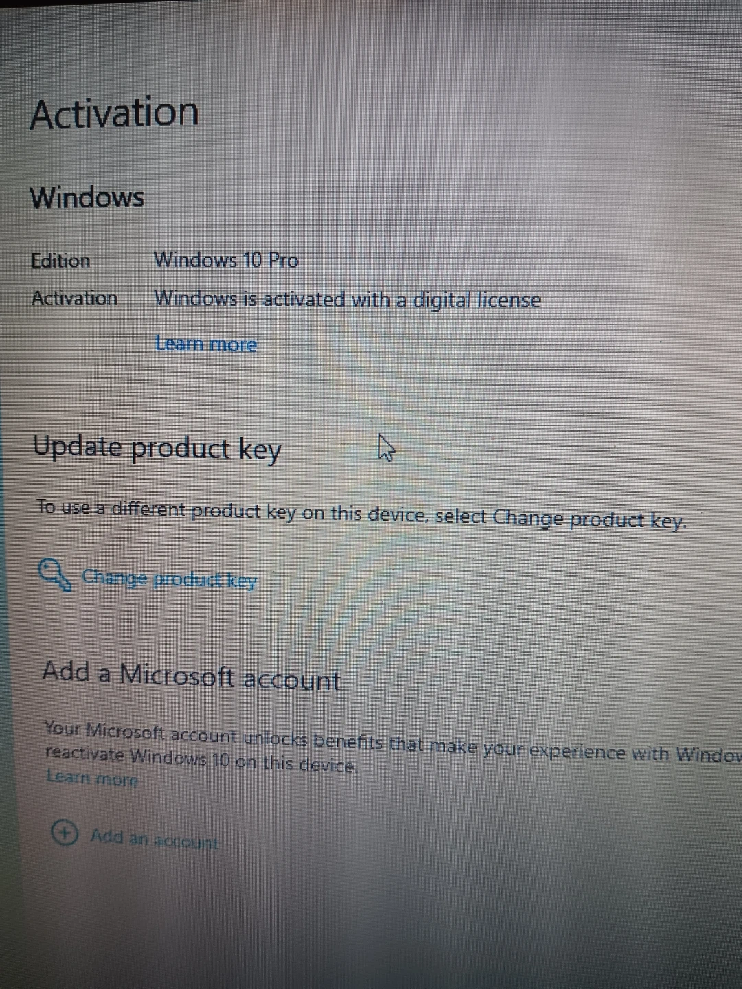Select the Edition field label
742x989 pixels.
point(61,261)
